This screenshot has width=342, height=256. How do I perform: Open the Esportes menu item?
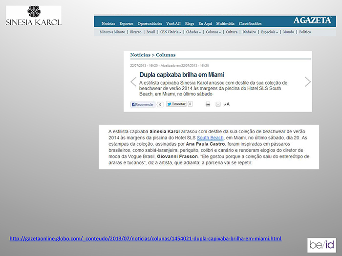coord(126,24)
